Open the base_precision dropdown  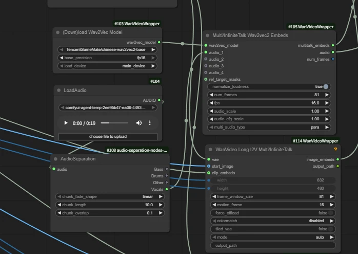click(x=108, y=58)
